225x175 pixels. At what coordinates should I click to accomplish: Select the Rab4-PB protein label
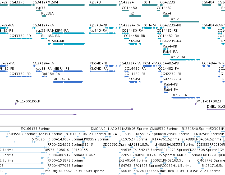click(x=171, y=84)
